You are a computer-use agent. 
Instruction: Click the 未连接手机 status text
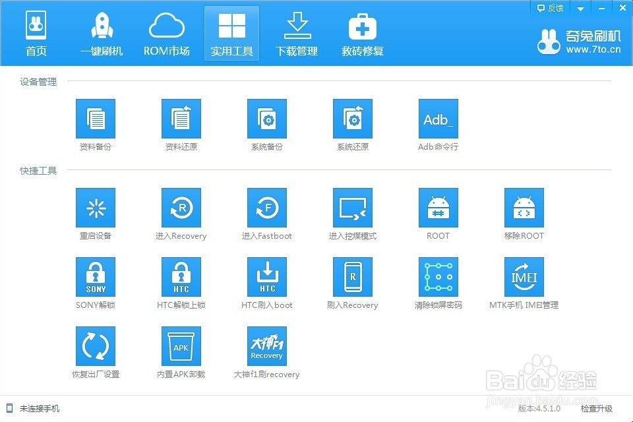(40, 409)
